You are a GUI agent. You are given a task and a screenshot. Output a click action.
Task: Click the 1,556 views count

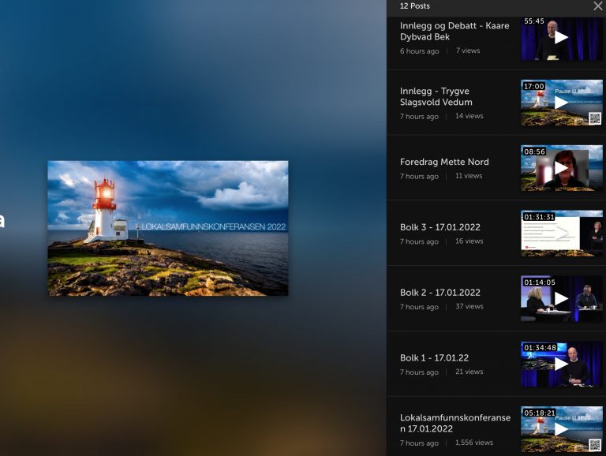point(474,443)
